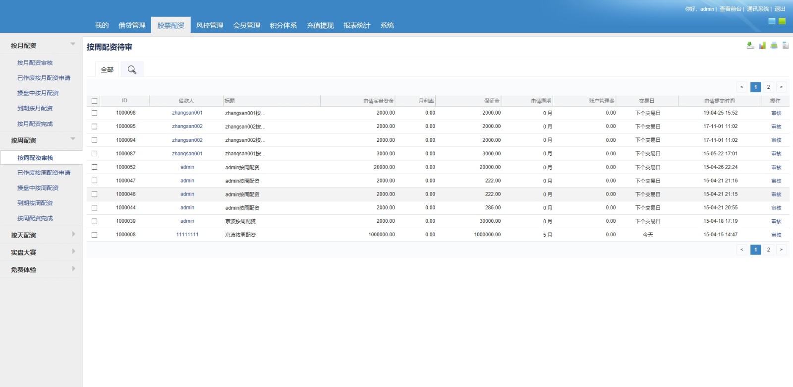Expand the 免费体验 sidebar section arrow

[x=73, y=269]
